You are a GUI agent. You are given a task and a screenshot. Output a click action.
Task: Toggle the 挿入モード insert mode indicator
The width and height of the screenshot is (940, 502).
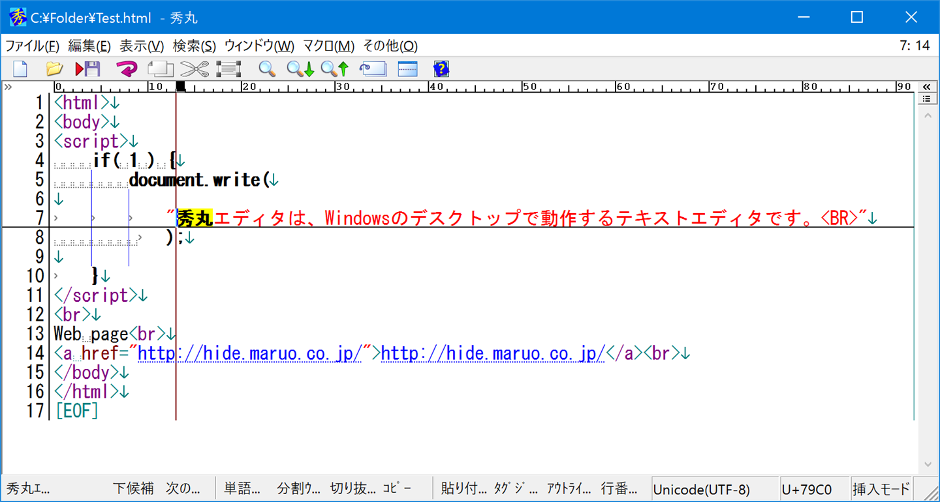pyautogui.click(x=881, y=489)
